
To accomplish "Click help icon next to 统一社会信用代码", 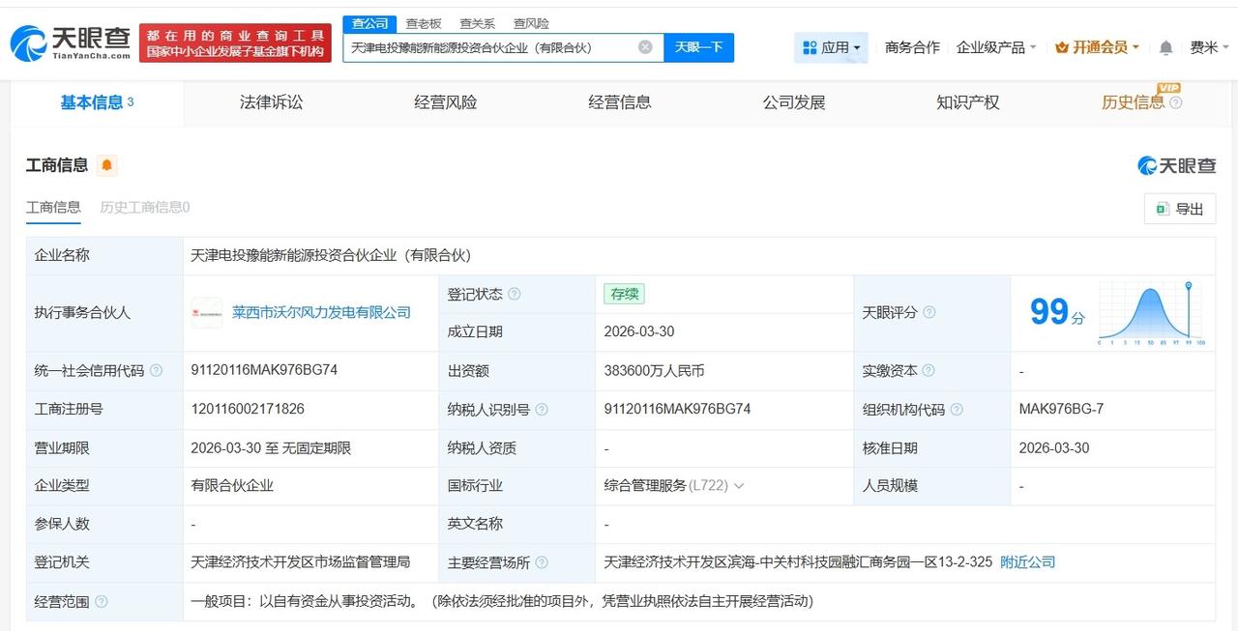I will coord(158,370).
